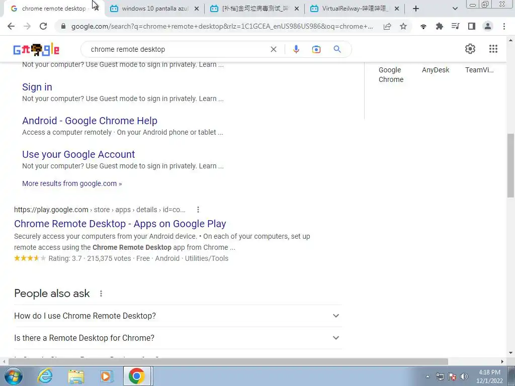
Task: Open "Use your Google Account" link
Action: (78, 154)
